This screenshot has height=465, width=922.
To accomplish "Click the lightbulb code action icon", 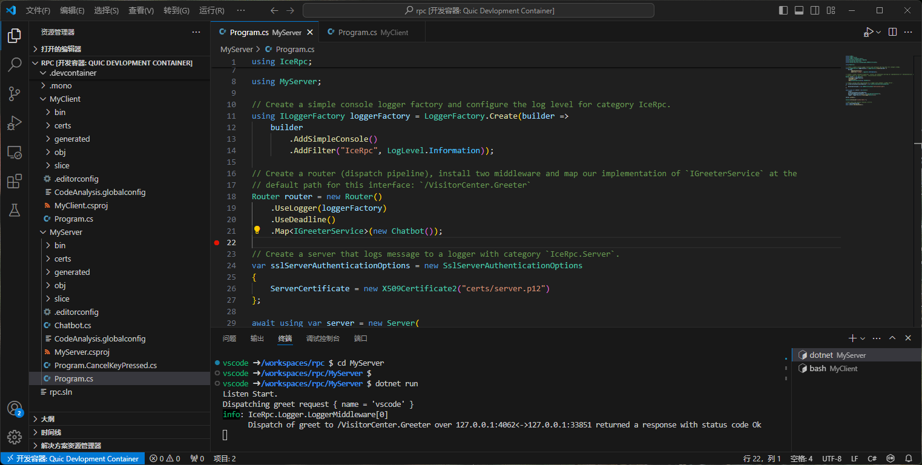I will click(x=257, y=230).
